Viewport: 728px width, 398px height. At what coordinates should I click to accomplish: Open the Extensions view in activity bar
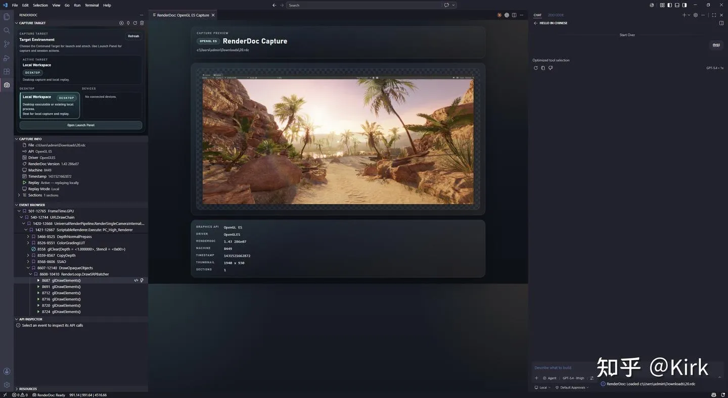click(7, 72)
